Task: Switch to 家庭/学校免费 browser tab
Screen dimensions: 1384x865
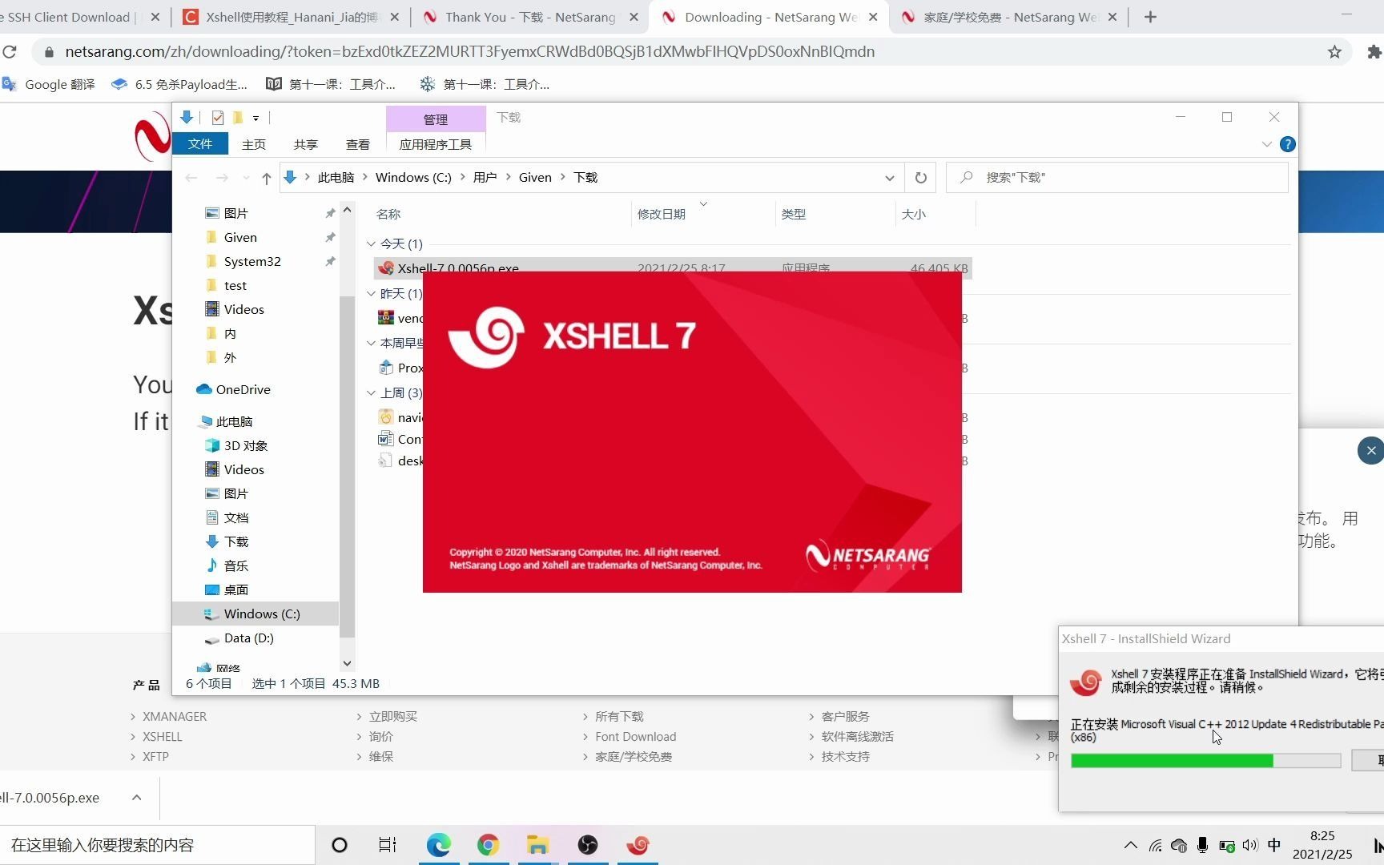Action: 1008,17
